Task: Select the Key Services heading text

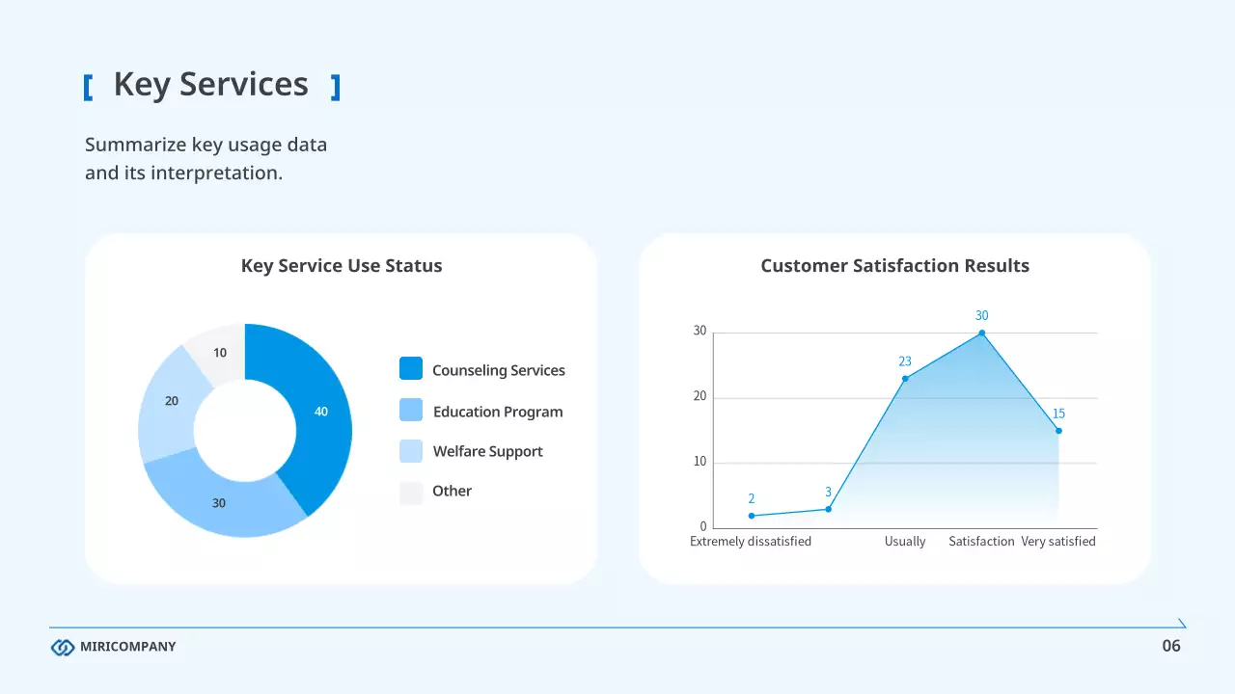Action: pos(210,85)
